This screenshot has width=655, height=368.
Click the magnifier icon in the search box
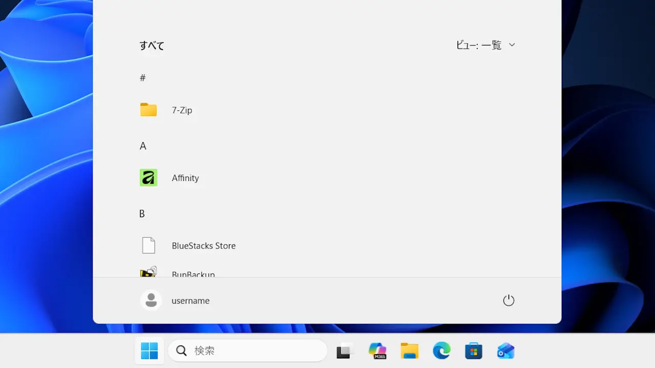(182, 351)
